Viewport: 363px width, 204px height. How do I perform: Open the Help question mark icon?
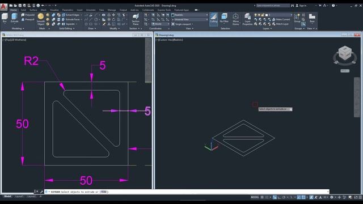pyautogui.click(x=333, y=6)
